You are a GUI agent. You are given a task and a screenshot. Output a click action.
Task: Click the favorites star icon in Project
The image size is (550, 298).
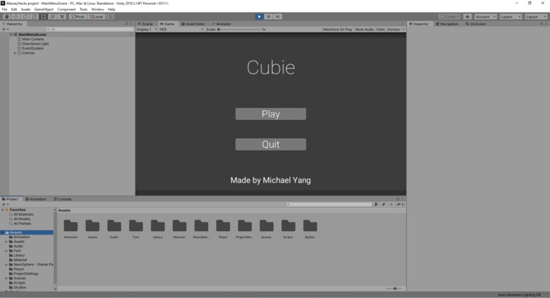(391, 205)
